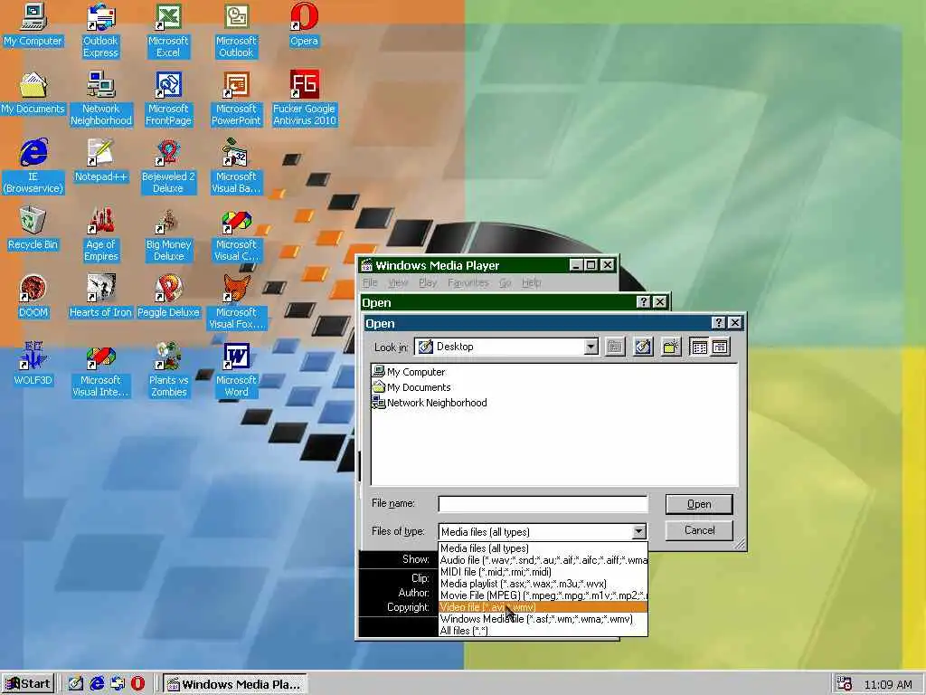Viewport: 926px width, 695px height.
Task: Click the Open button in dialog
Action: [699, 504]
